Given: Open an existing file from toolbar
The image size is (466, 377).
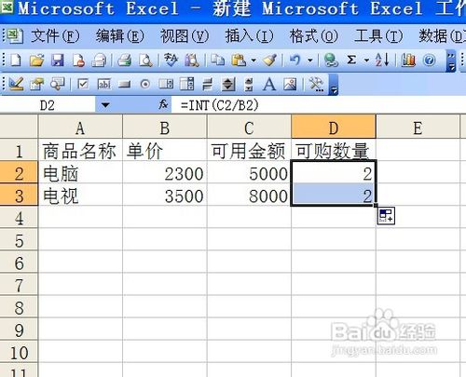Looking at the screenshot, I should 36,60.
